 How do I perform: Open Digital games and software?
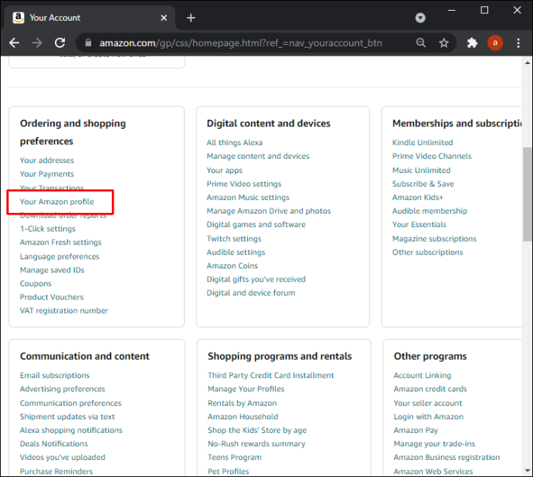click(x=256, y=225)
